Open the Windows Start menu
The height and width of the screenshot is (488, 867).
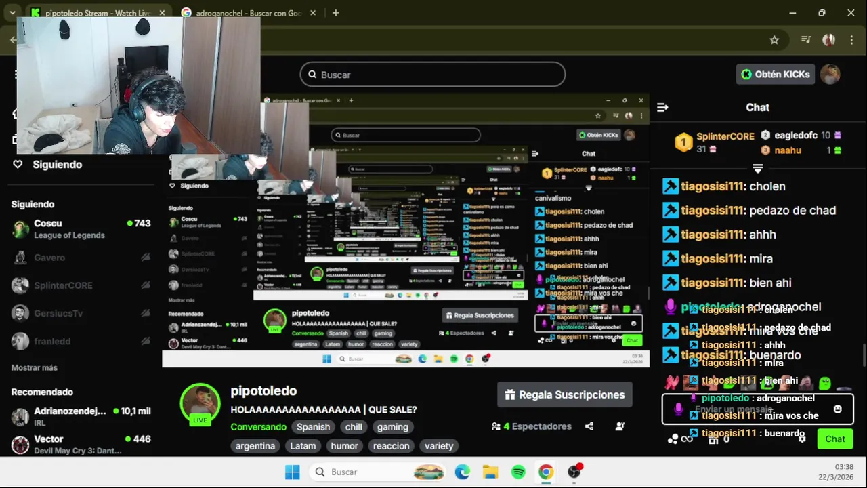coord(293,472)
